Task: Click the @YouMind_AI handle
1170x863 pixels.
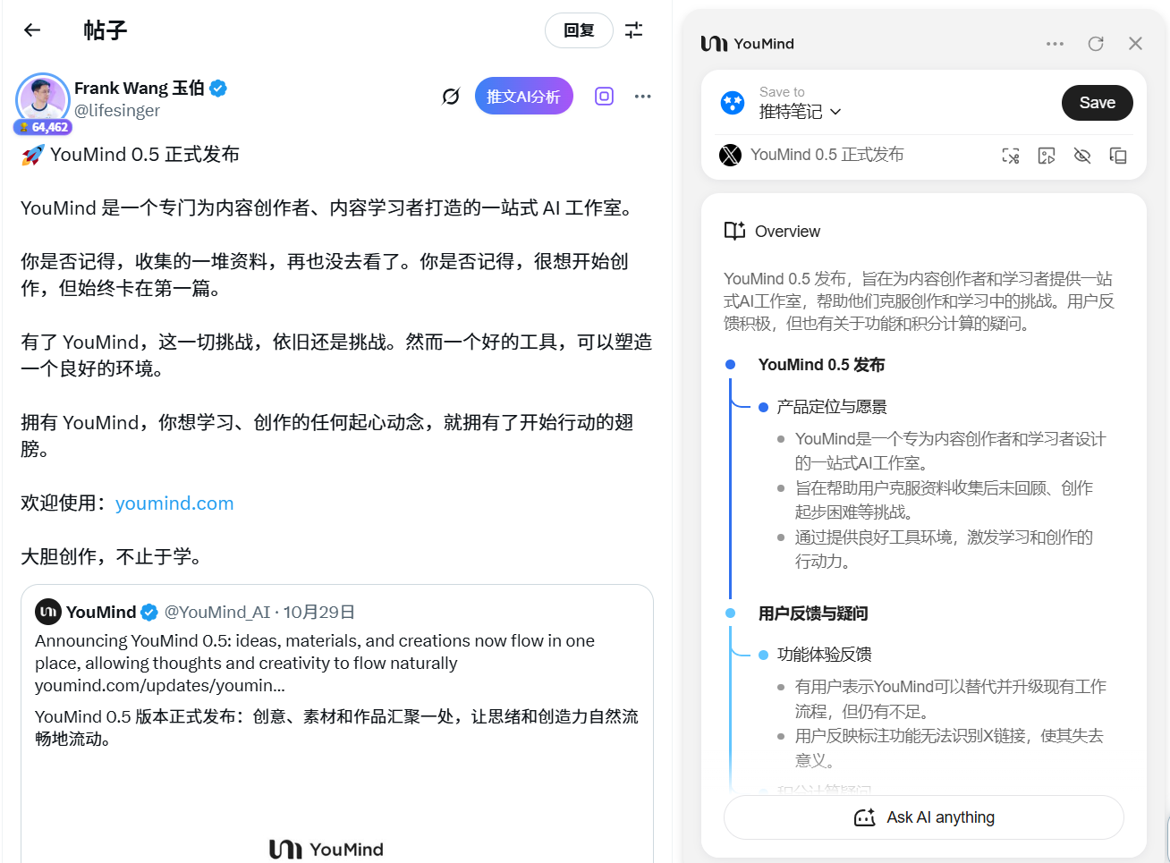Action: click(216, 613)
